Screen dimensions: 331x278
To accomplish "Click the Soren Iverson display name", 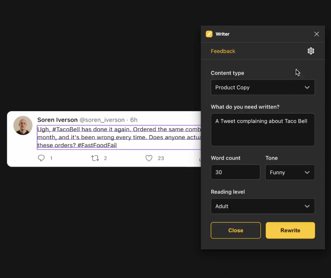I will coord(57,120).
